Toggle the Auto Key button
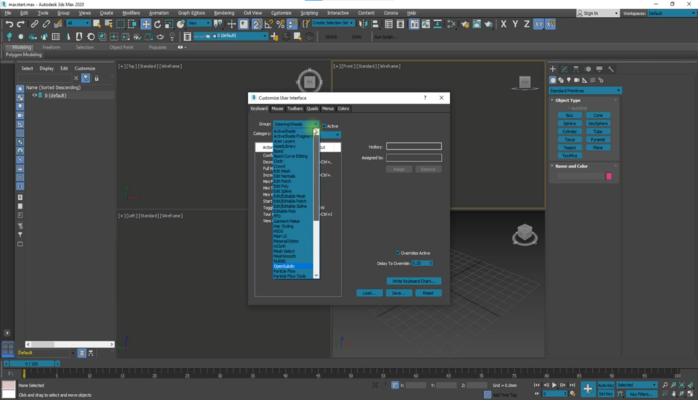This screenshot has width=698, height=400. pyautogui.click(x=606, y=385)
